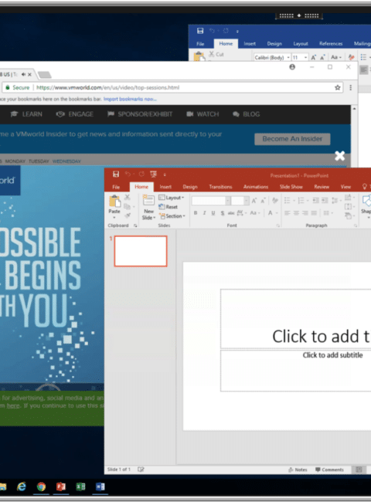This screenshot has height=502, width=371.
Task: Click the Paste clipboard icon in PowerPoint
Action: coord(114,202)
